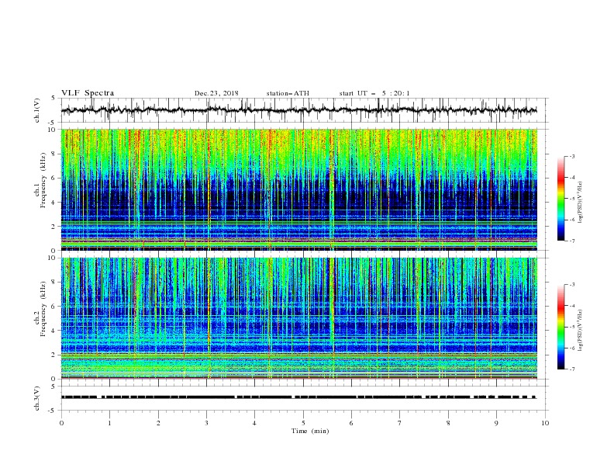This screenshot has width=614, height=475.
Task: Click the ch.2 spectrogram color scale bar
Action: [x=561, y=327]
